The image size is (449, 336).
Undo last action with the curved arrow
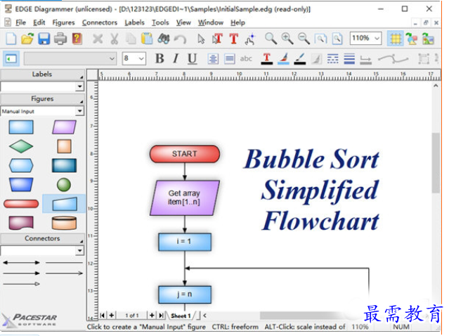tap(180, 39)
